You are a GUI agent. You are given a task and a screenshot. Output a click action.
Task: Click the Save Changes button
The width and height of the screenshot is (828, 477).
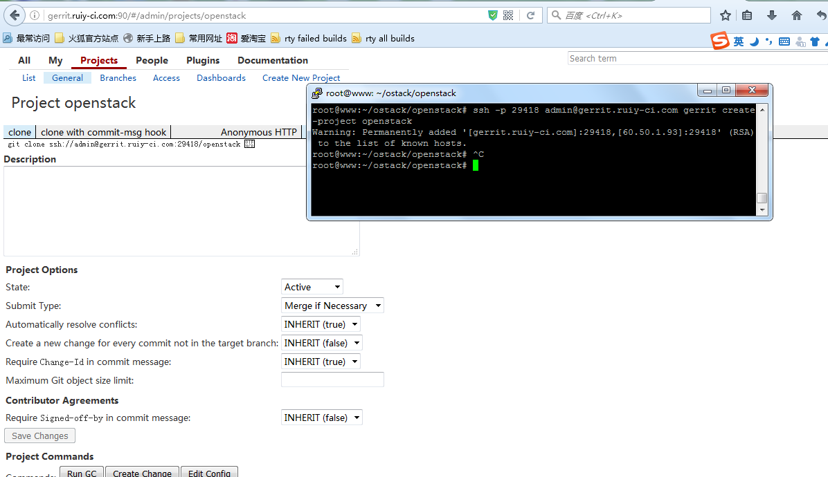(39, 436)
